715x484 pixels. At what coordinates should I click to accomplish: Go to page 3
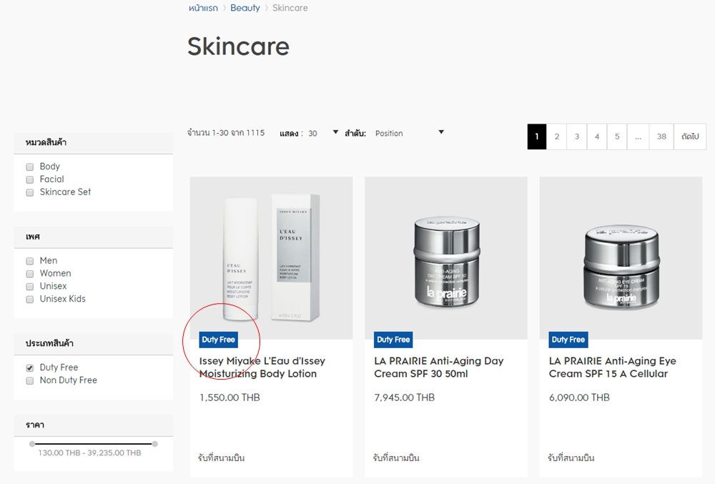pyautogui.click(x=577, y=137)
